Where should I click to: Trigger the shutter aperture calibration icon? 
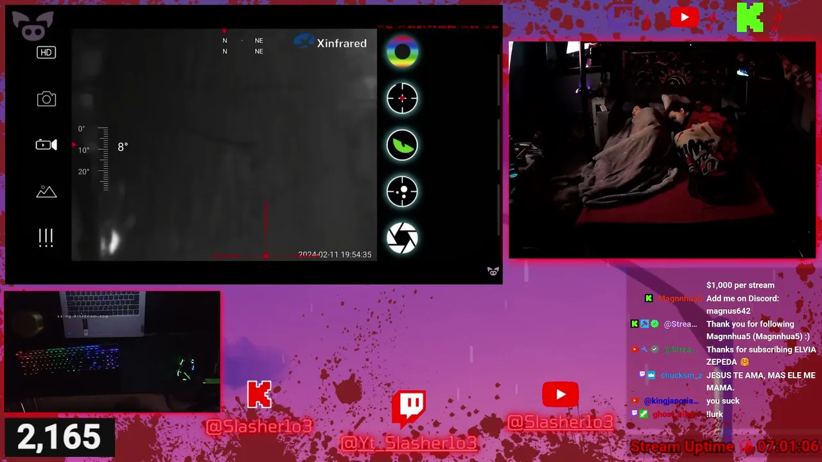click(x=402, y=238)
